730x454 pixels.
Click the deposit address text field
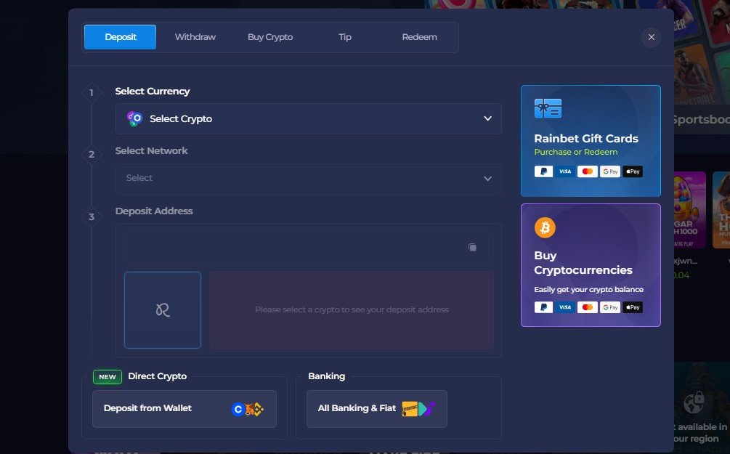(308, 247)
